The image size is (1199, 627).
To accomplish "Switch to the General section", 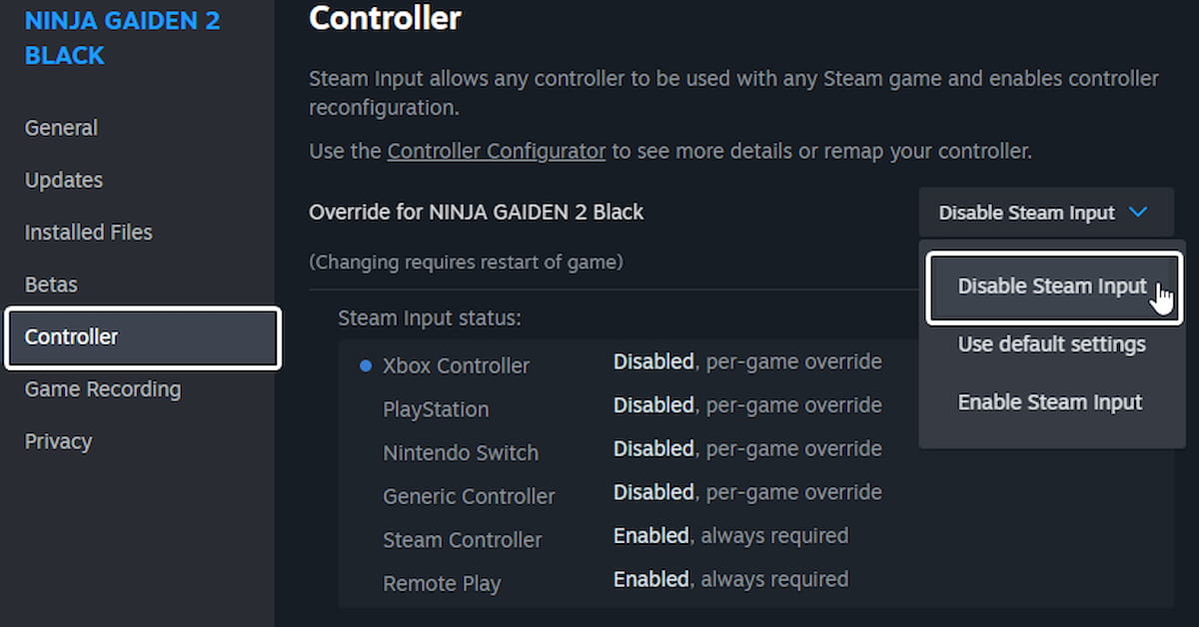I will 61,128.
